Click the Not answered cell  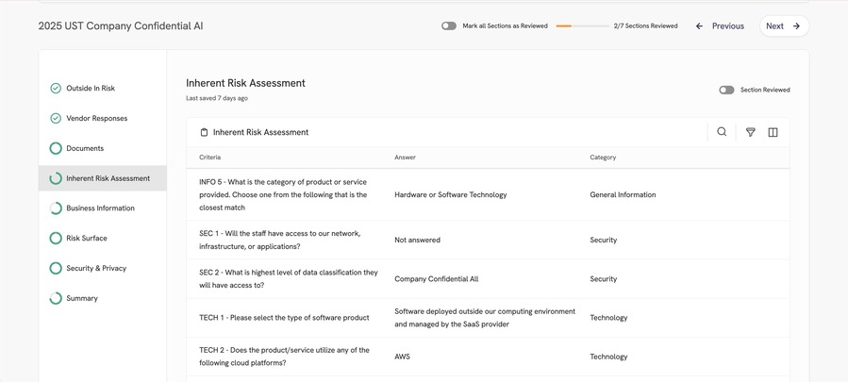point(418,241)
